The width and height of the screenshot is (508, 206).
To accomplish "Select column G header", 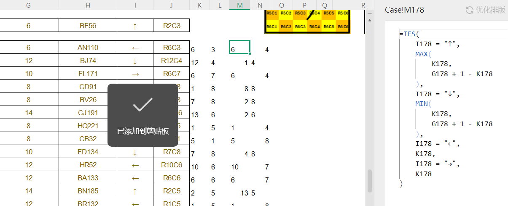I will click(x=28, y=5).
